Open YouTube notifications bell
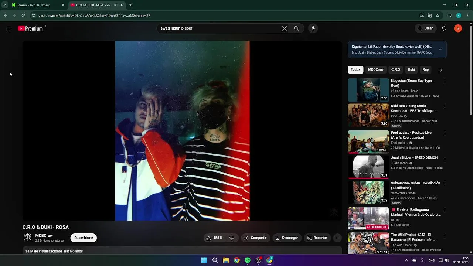The height and width of the screenshot is (266, 473). [x=444, y=28]
